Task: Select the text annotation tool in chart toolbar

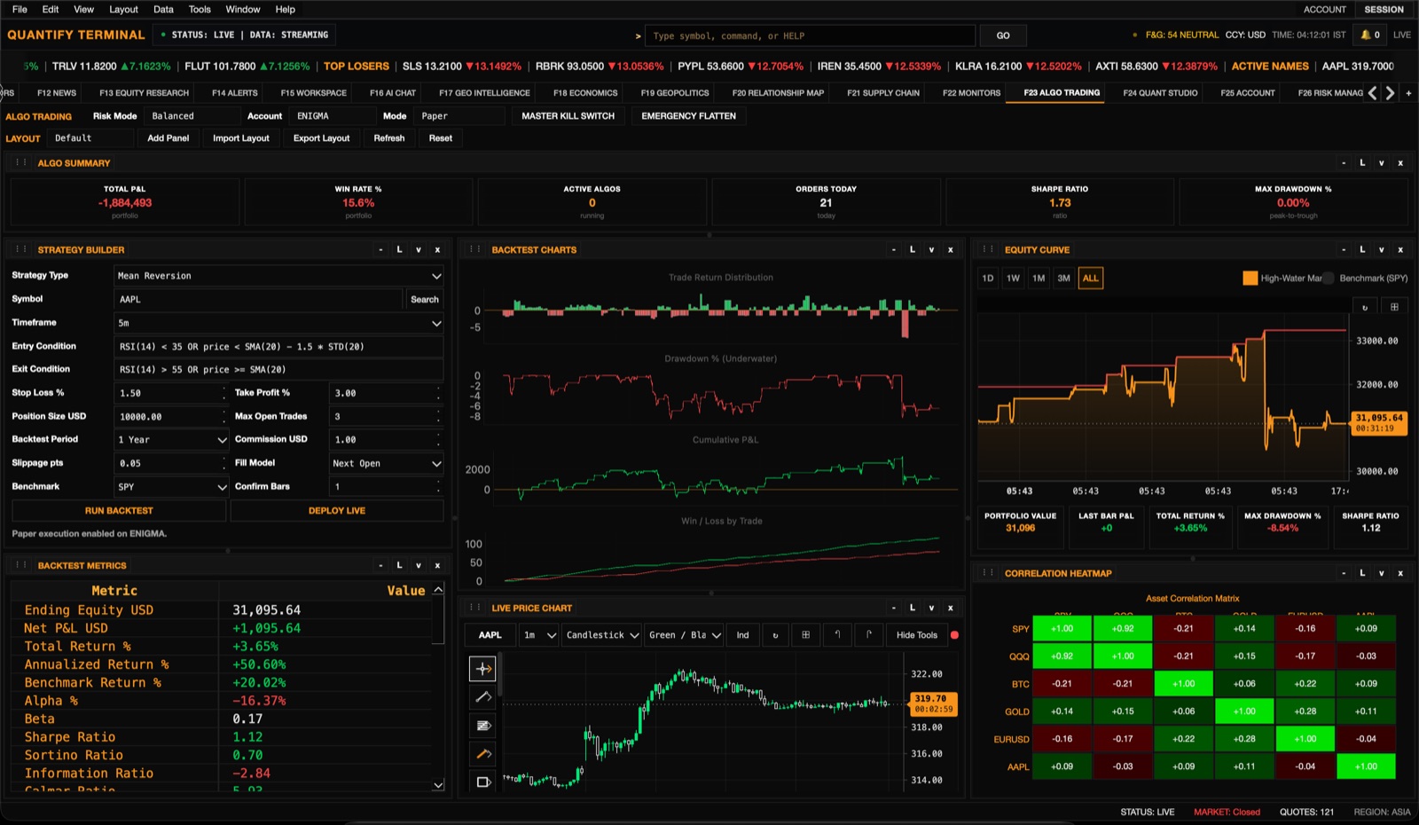Action: pyautogui.click(x=482, y=726)
